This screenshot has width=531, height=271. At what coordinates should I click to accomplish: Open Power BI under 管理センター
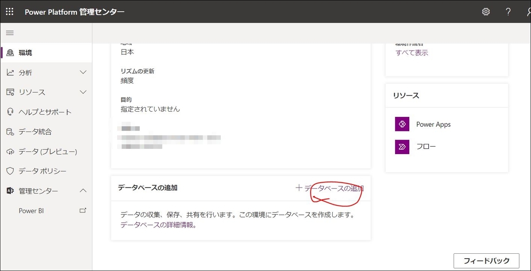[x=46, y=211]
